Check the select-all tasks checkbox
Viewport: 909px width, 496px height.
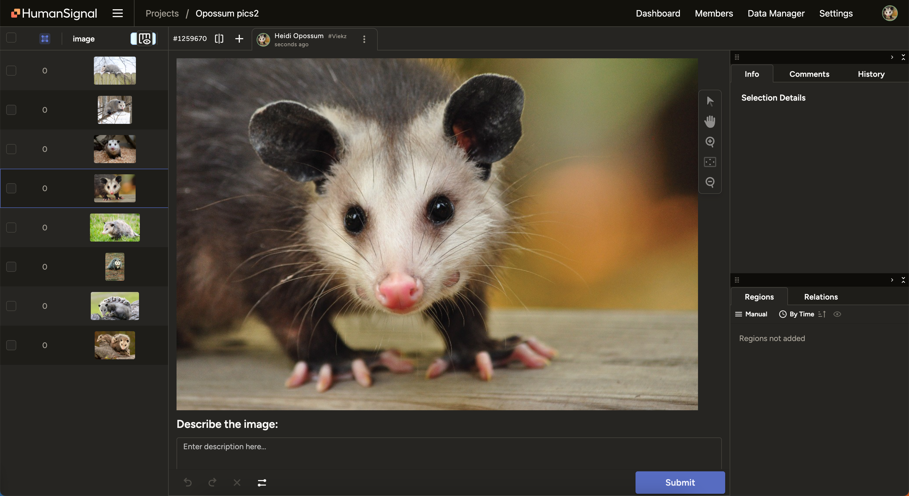[11, 38]
